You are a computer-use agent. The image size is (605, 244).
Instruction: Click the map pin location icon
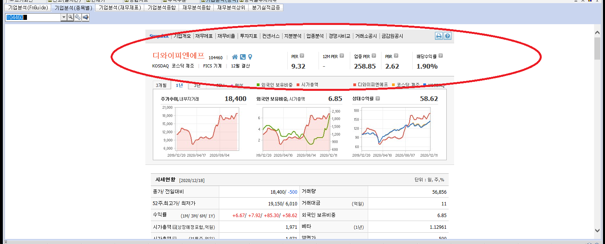(250, 57)
